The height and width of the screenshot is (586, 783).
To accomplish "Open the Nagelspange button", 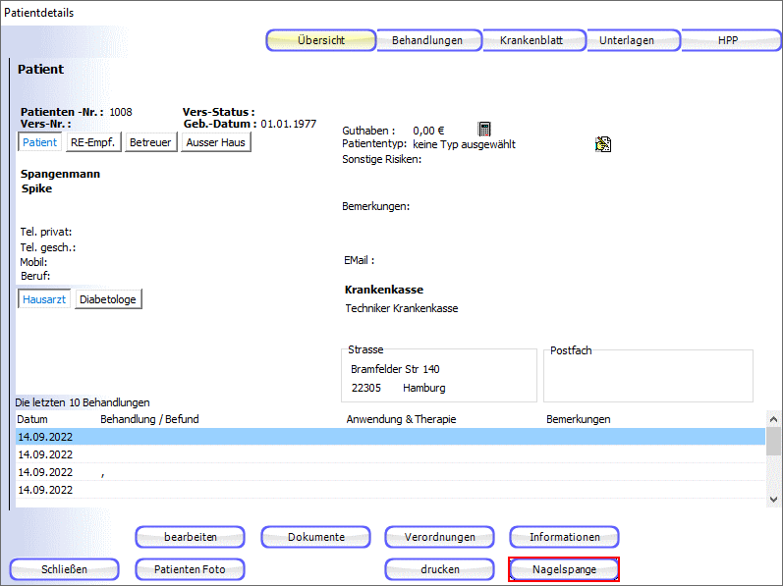I will pyautogui.click(x=564, y=569).
